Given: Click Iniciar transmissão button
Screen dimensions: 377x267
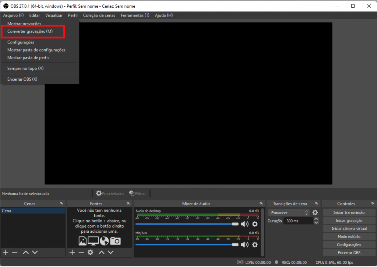Looking at the screenshot, I should click(349, 212).
